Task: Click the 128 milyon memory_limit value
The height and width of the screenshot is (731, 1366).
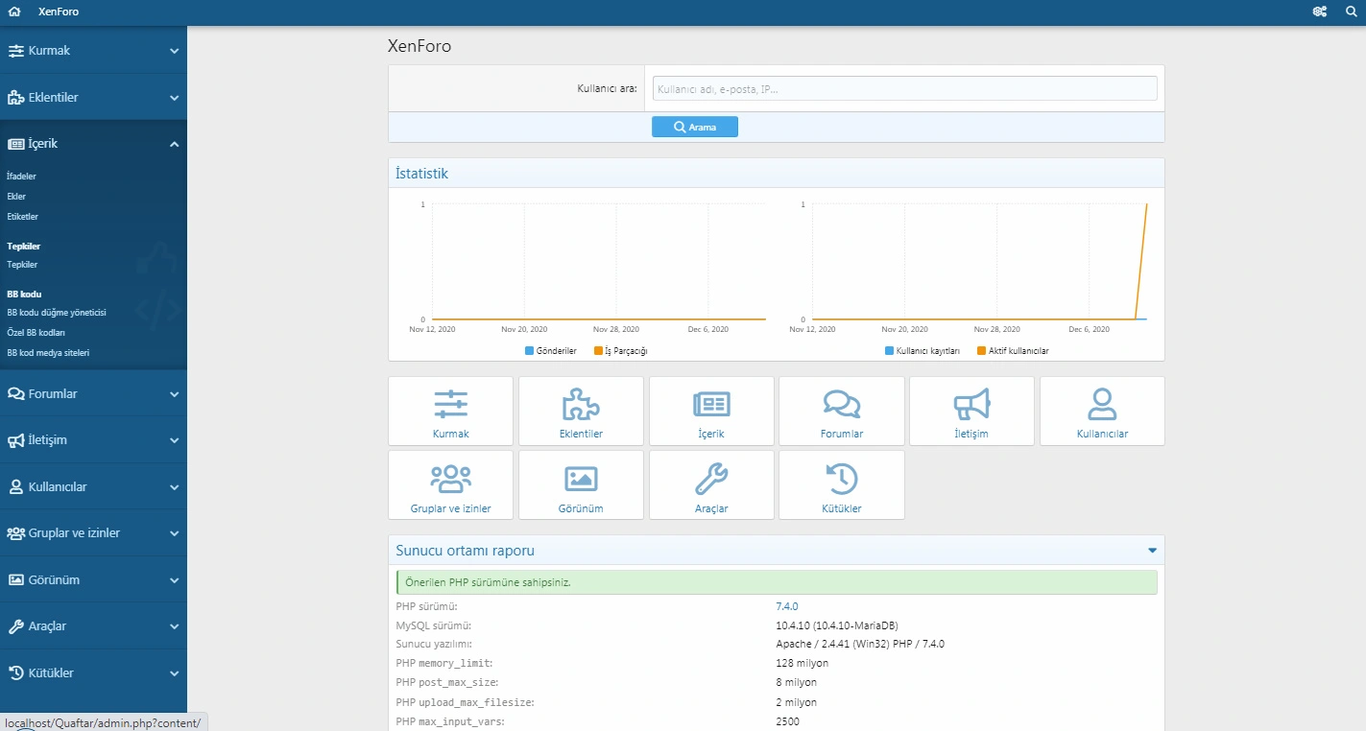Action: coord(802,663)
